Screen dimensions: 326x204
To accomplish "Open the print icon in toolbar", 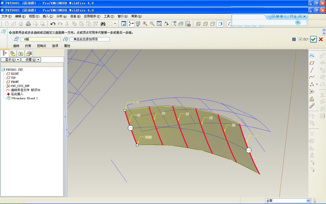I will point(28,24).
